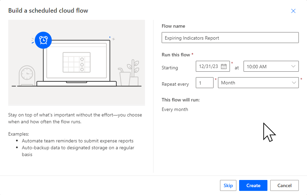Click inside the Flow name text field

pos(230,38)
